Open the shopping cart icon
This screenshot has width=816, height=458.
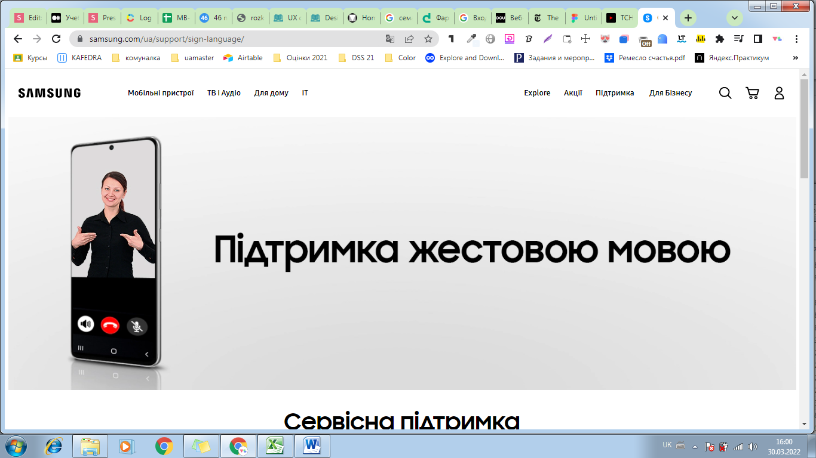pyautogui.click(x=752, y=93)
